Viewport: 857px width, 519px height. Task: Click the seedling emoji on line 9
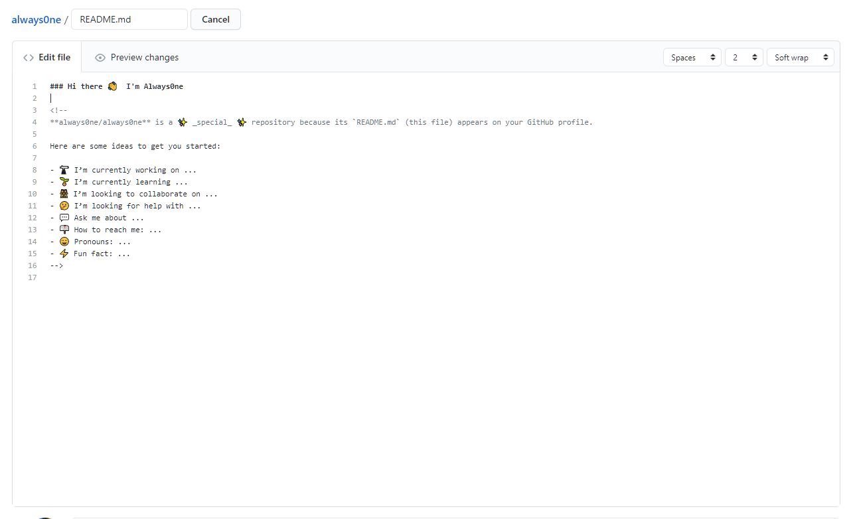click(x=64, y=182)
